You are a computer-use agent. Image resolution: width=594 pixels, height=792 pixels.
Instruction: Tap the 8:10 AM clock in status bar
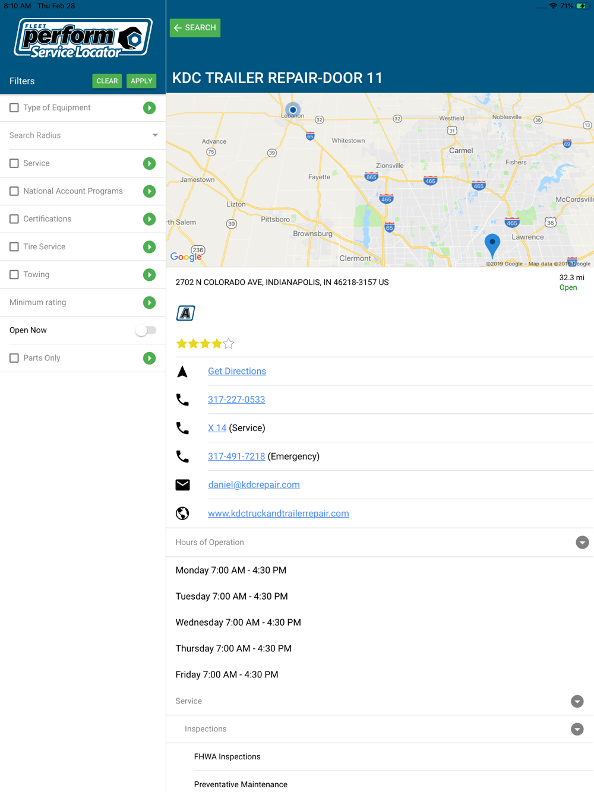point(17,6)
